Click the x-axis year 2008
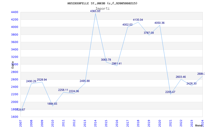205x128 pixels. pos(31,123)
